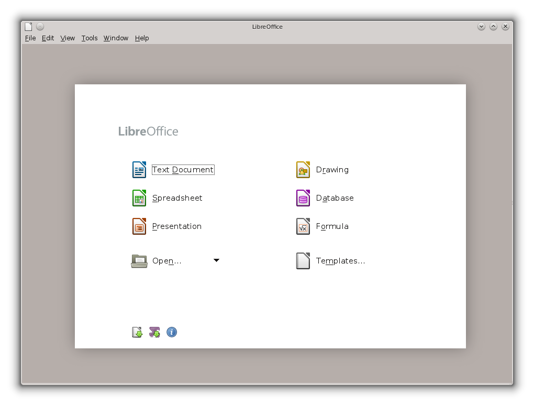
Task: Click the Open... link
Action: pos(165,260)
